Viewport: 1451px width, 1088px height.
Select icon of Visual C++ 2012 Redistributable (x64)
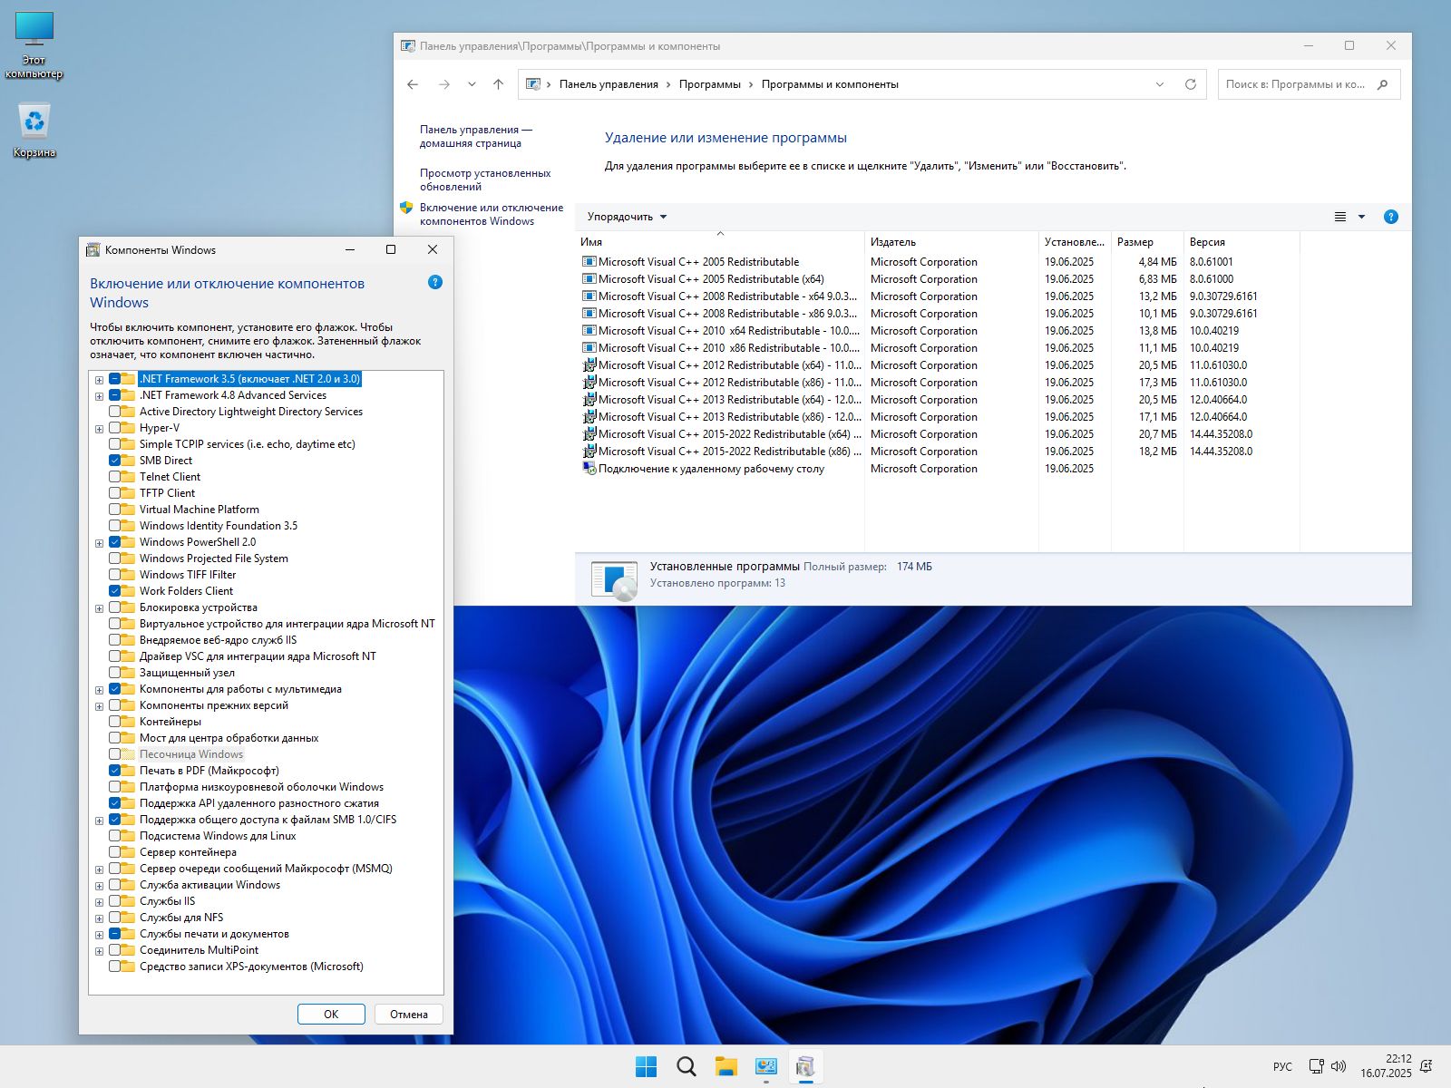point(589,365)
